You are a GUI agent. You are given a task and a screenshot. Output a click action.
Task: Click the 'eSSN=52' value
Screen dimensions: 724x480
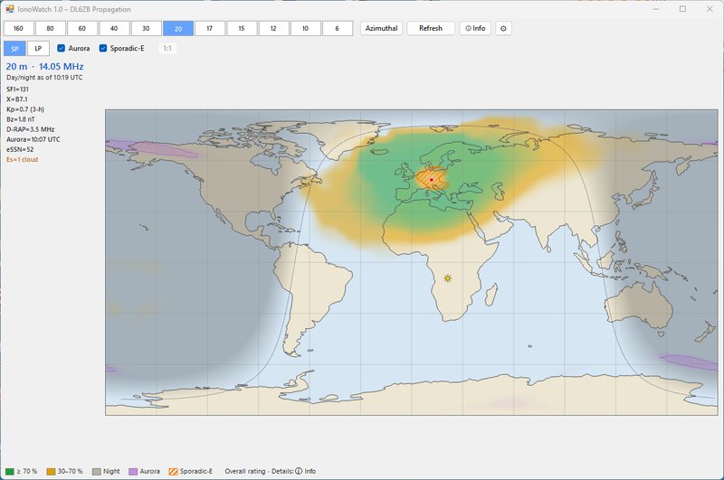(20, 149)
